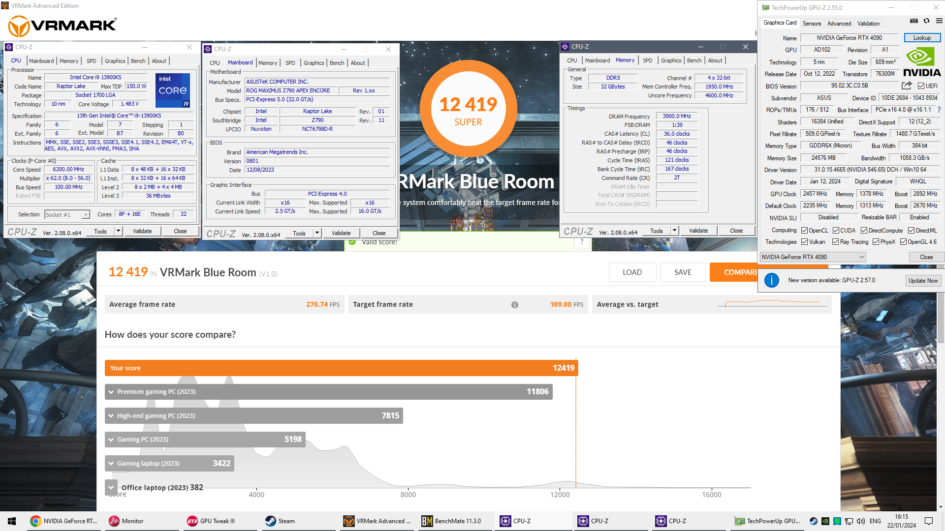
Task: Click the LOAD button in VRMark
Action: coord(632,272)
